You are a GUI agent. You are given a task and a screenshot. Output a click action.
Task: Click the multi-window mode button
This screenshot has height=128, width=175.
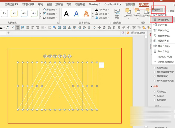138,33
